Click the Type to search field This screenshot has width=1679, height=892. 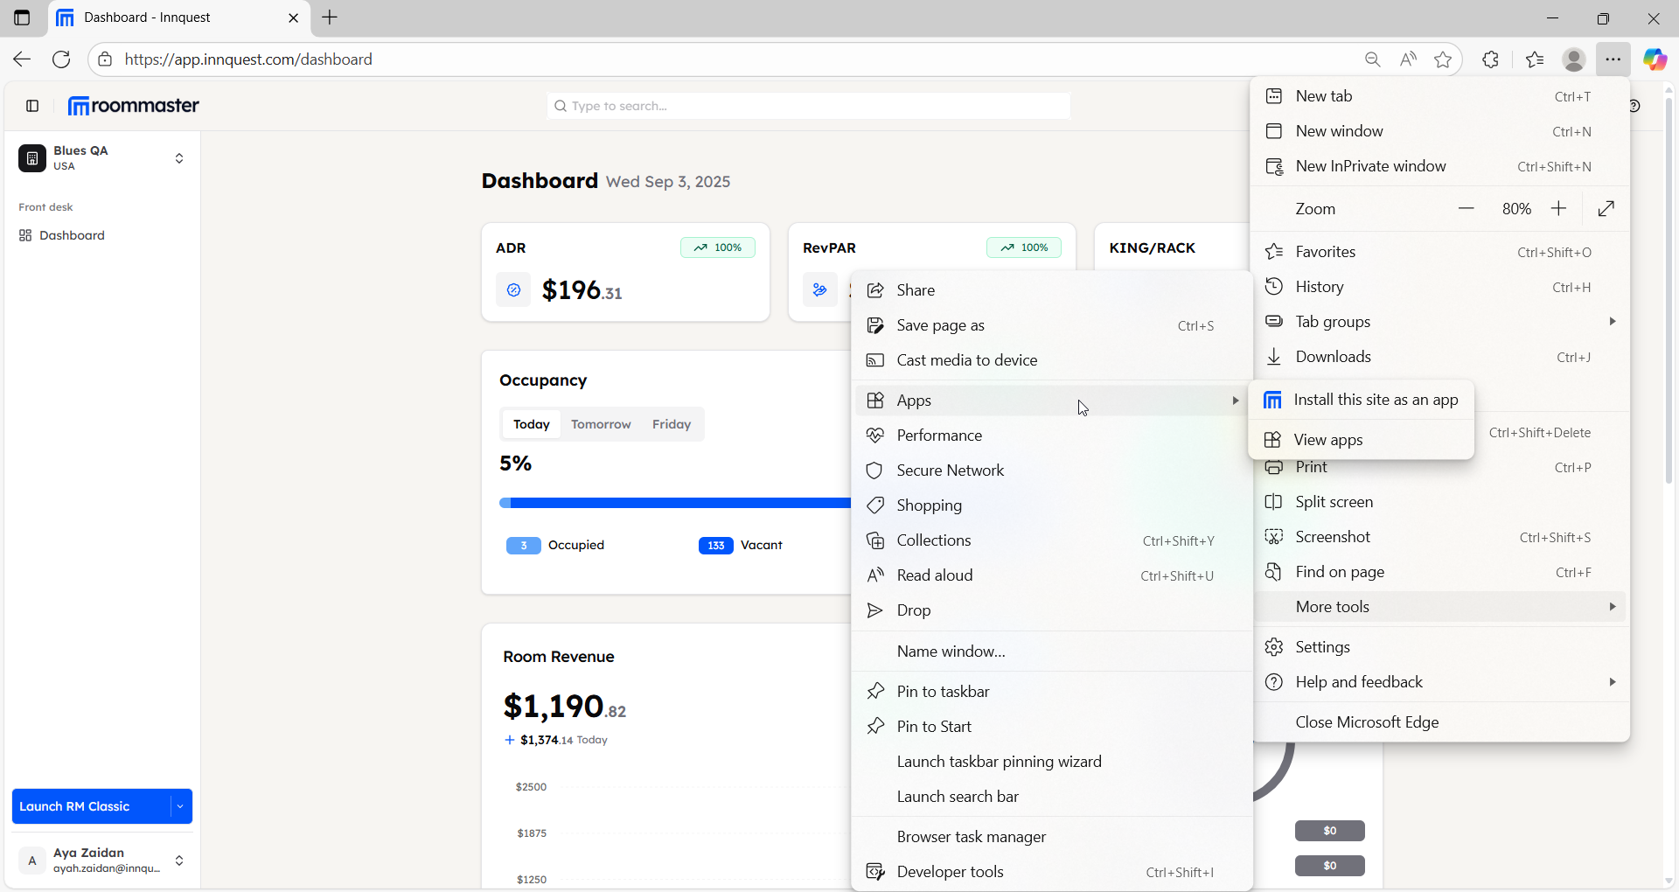point(809,106)
